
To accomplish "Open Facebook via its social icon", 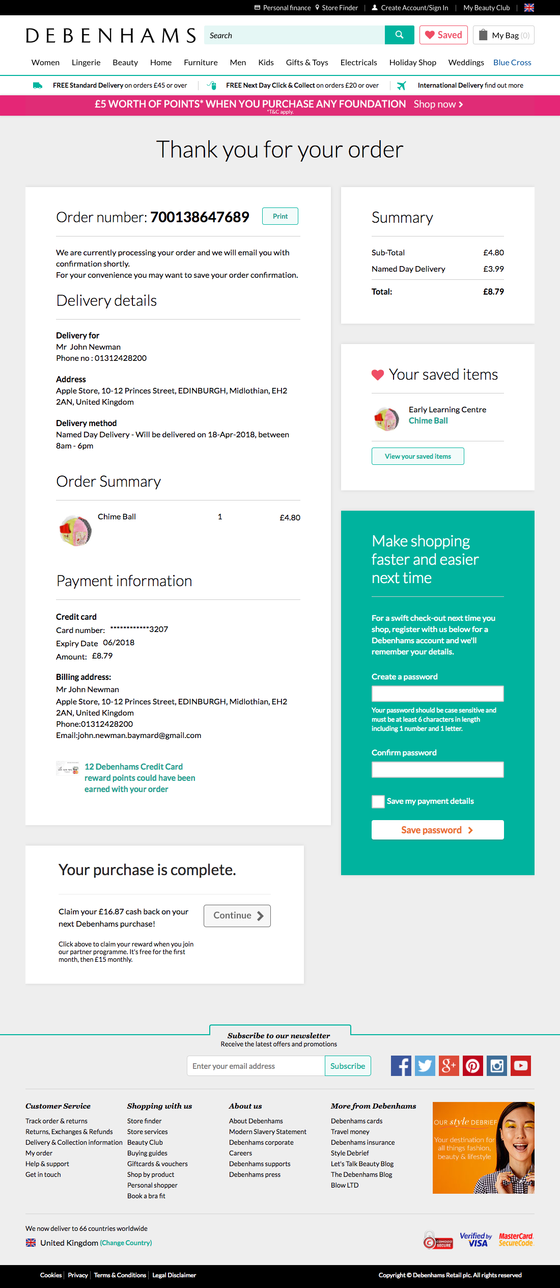I will (401, 1065).
